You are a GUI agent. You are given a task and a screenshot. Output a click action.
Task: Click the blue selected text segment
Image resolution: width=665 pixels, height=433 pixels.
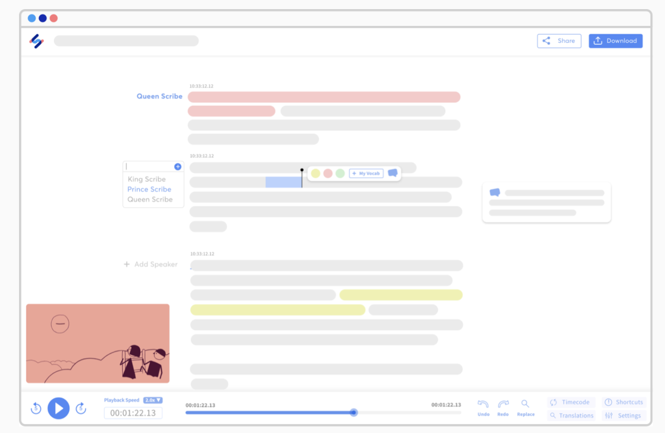(x=283, y=182)
